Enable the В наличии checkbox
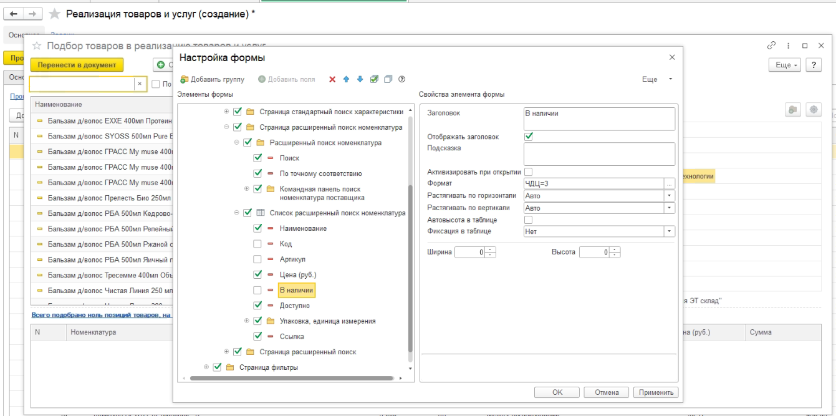This screenshot has height=416, width=836. pos(257,290)
